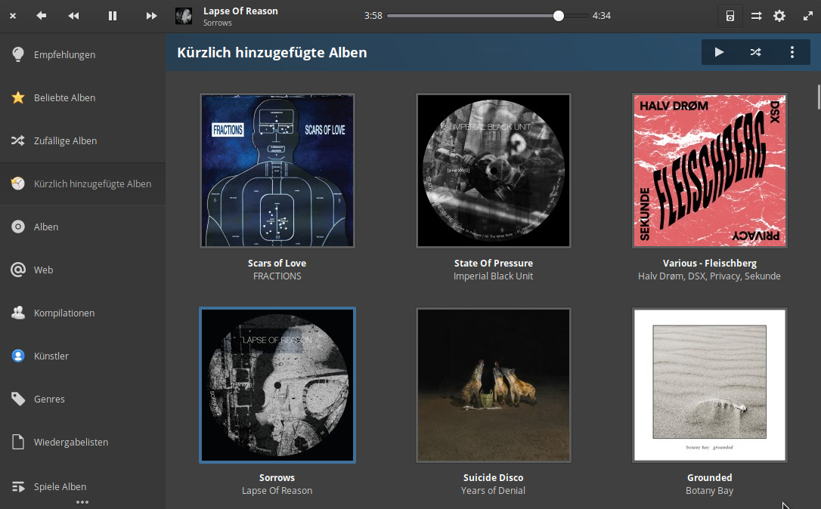Expand the sidebar overflow three-dots at bottom

tap(82, 502)
